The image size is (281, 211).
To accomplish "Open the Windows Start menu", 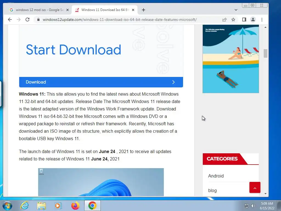I will click(x=7, y=206).
